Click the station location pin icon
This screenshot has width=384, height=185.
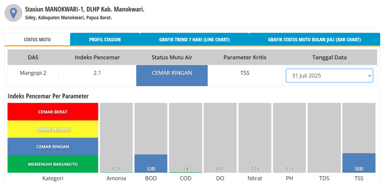[13, 13]
